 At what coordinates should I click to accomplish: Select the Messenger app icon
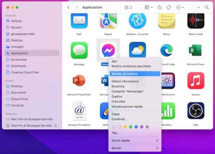[108, 50]
